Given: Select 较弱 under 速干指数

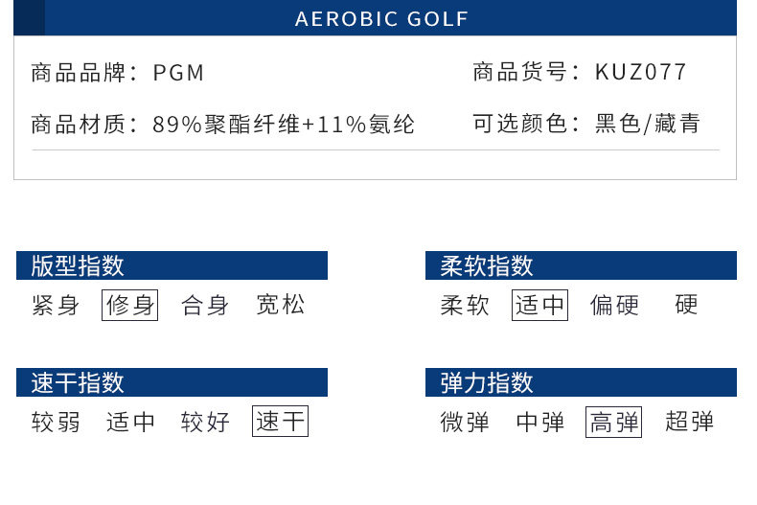Looking at the screenshot, I should [x=56, y=422].
